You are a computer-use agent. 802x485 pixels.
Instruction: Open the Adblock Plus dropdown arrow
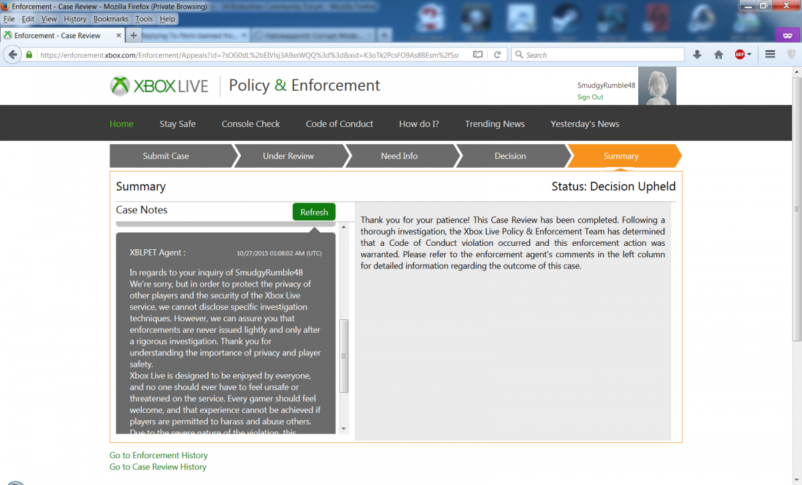click(x=749, y=55)
